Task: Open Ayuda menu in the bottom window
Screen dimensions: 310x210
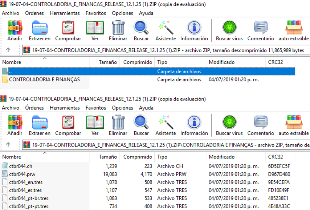Action: 146,108
